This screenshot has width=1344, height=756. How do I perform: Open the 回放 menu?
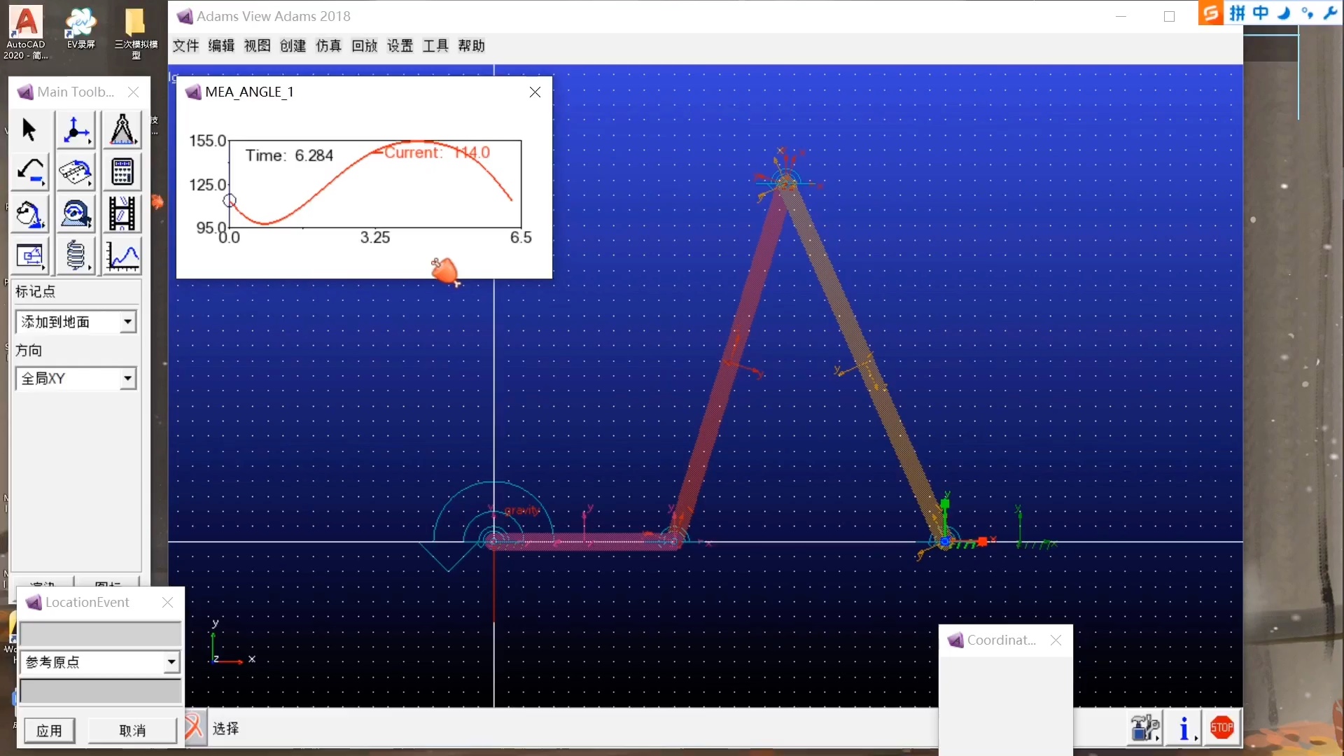(x=364, y=46)
